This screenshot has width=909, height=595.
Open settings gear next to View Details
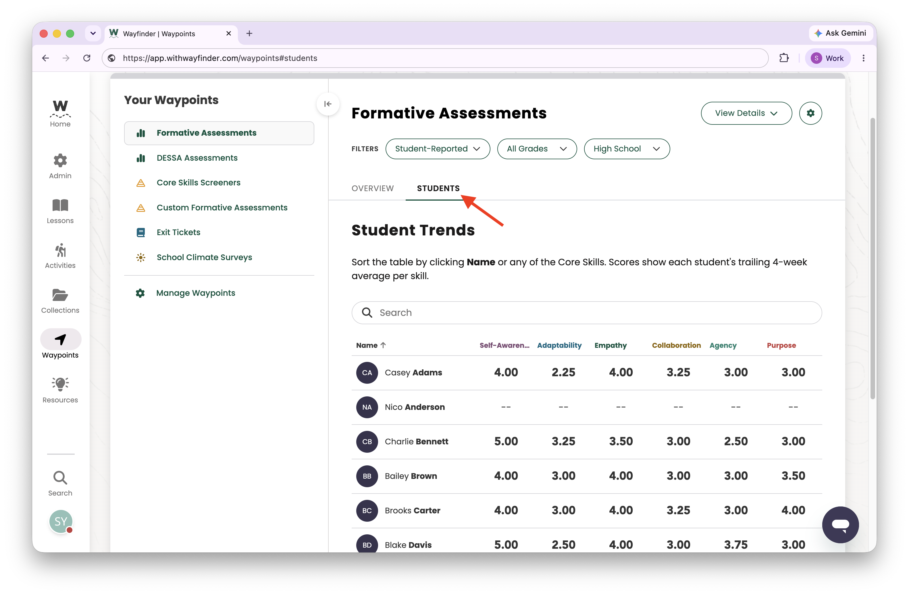pos(810,113)
